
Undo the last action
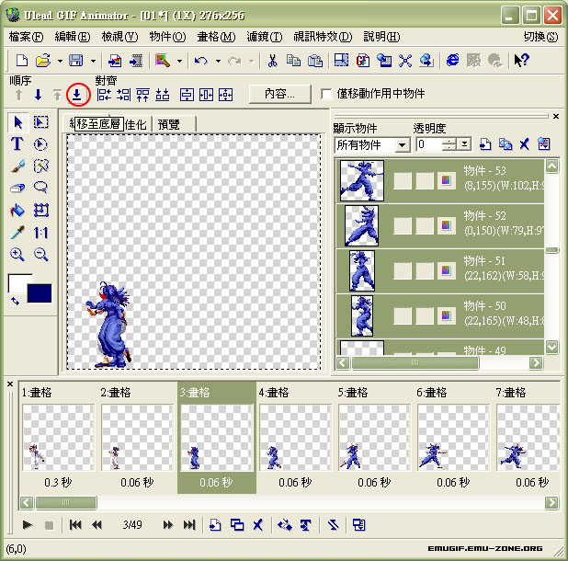tap(200, 60)
